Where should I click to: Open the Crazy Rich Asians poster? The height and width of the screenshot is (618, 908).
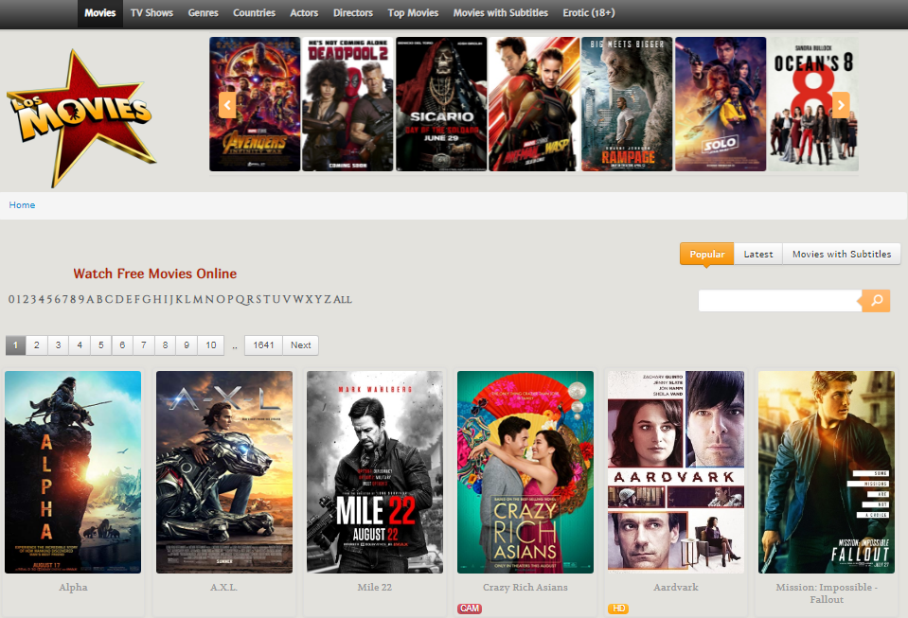pos(525,472)
